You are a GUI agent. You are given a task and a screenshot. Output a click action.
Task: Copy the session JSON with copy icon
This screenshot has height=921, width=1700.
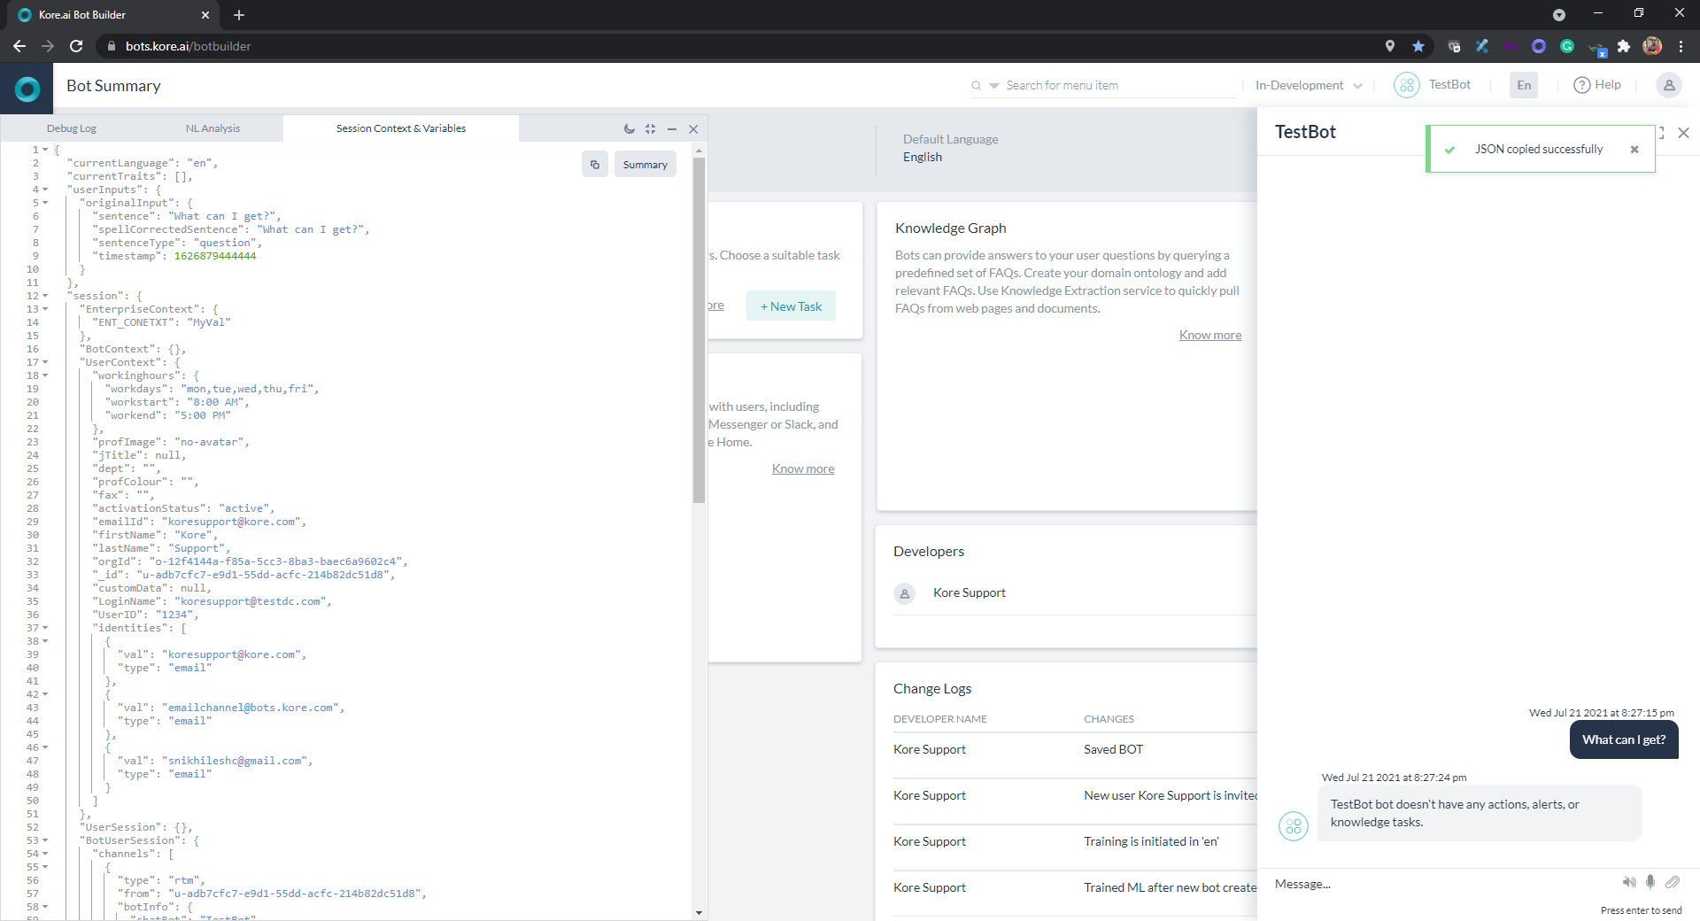pos(595,165)
